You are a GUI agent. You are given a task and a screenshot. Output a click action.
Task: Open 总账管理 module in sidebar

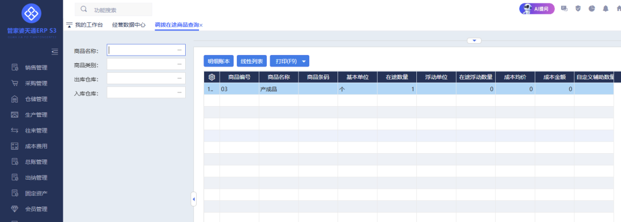pyautogui.click(x=31, y=162)
